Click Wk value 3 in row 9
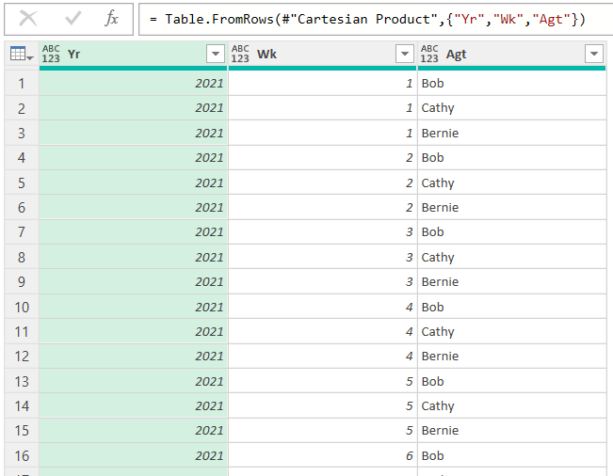 coord(323,282)
